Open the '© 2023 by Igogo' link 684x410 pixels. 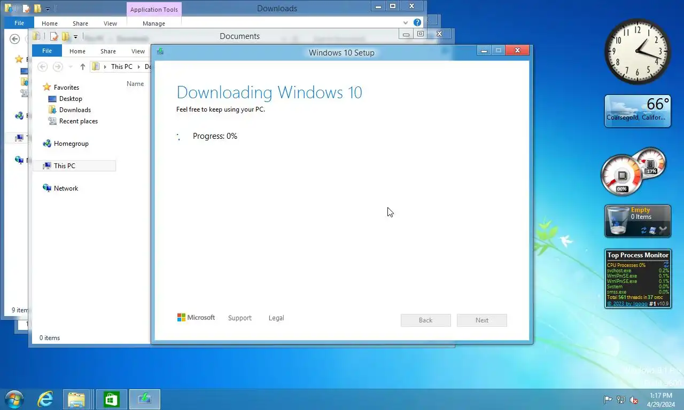point(627,304)
